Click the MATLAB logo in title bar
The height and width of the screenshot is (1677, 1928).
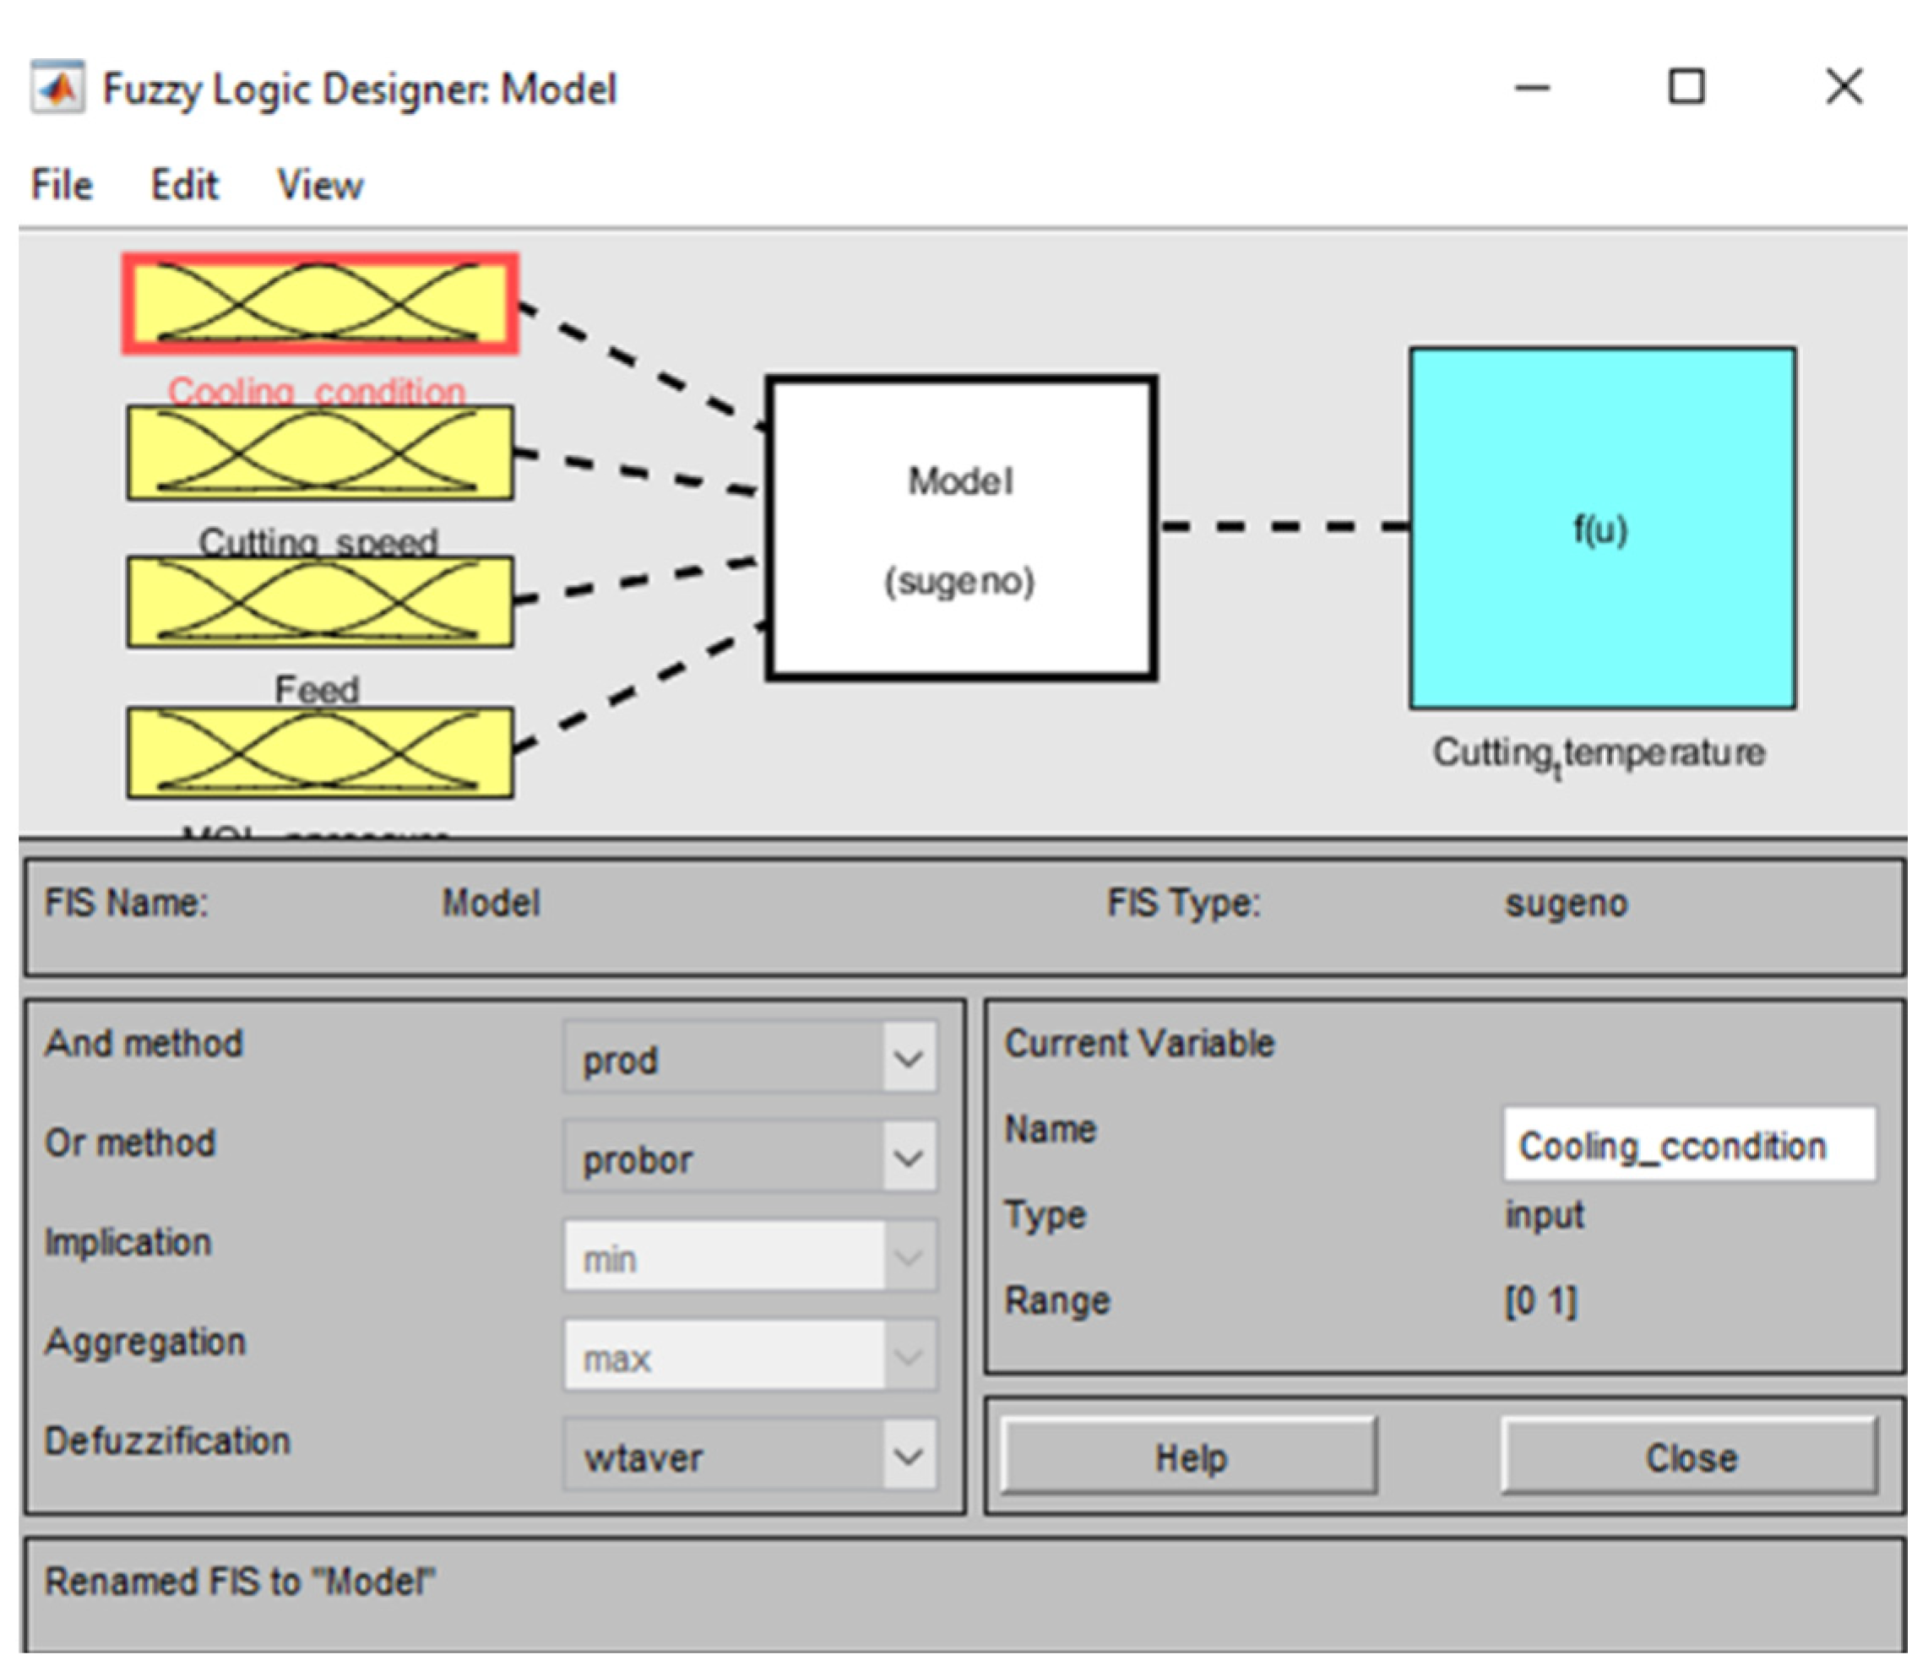coord(58,88)
